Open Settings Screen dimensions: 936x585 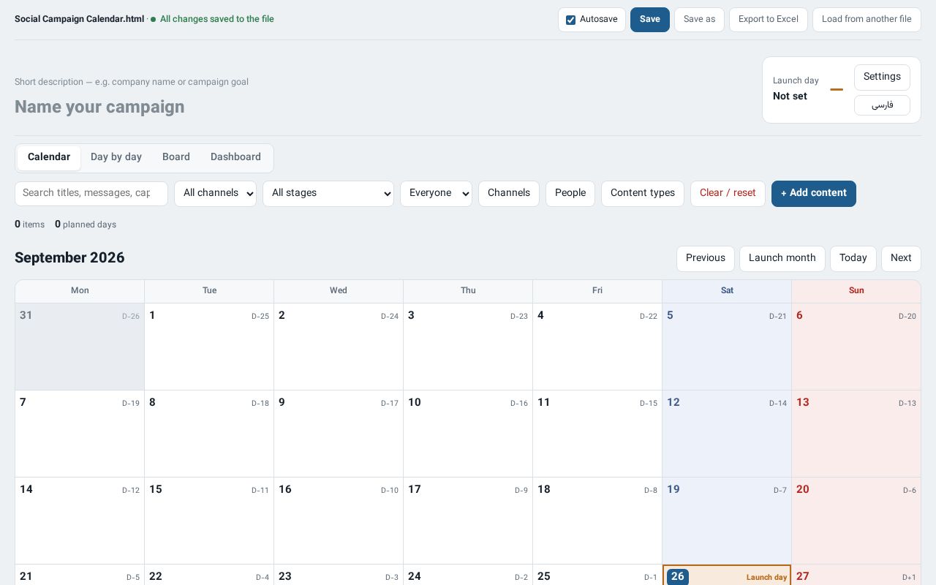click(x=882, y=77)
